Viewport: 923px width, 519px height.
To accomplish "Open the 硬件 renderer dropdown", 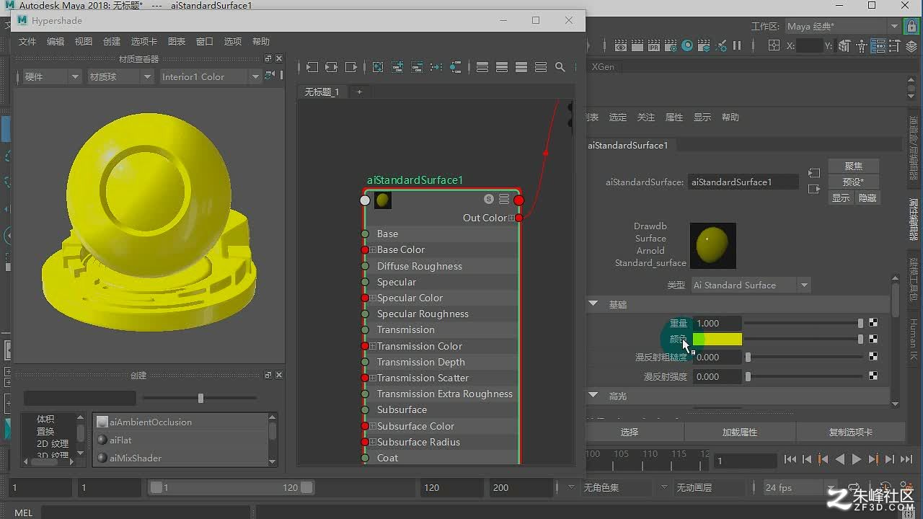I will click(51, 76).
